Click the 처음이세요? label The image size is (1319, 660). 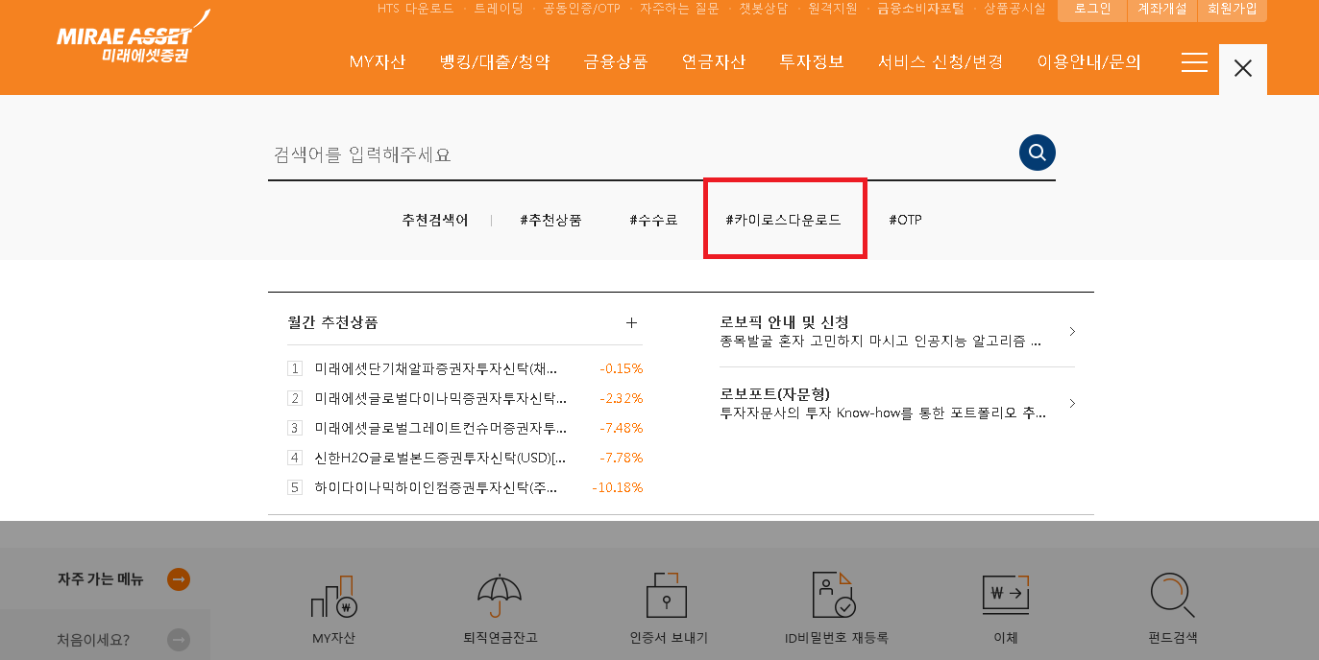click(x=93, y=640)
